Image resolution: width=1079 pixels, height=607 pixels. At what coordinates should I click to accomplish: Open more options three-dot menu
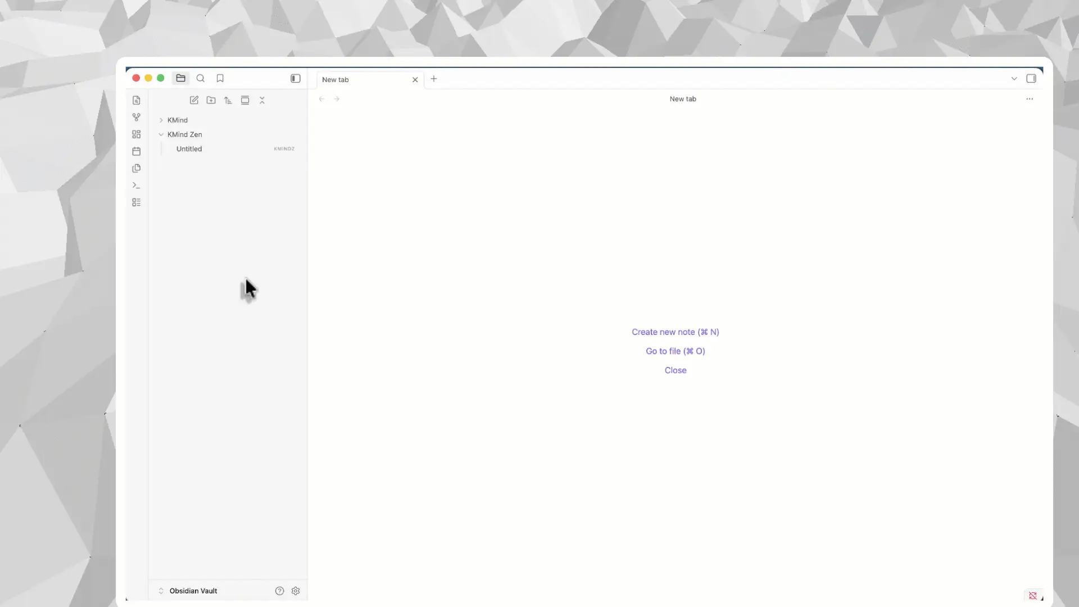1030,99
